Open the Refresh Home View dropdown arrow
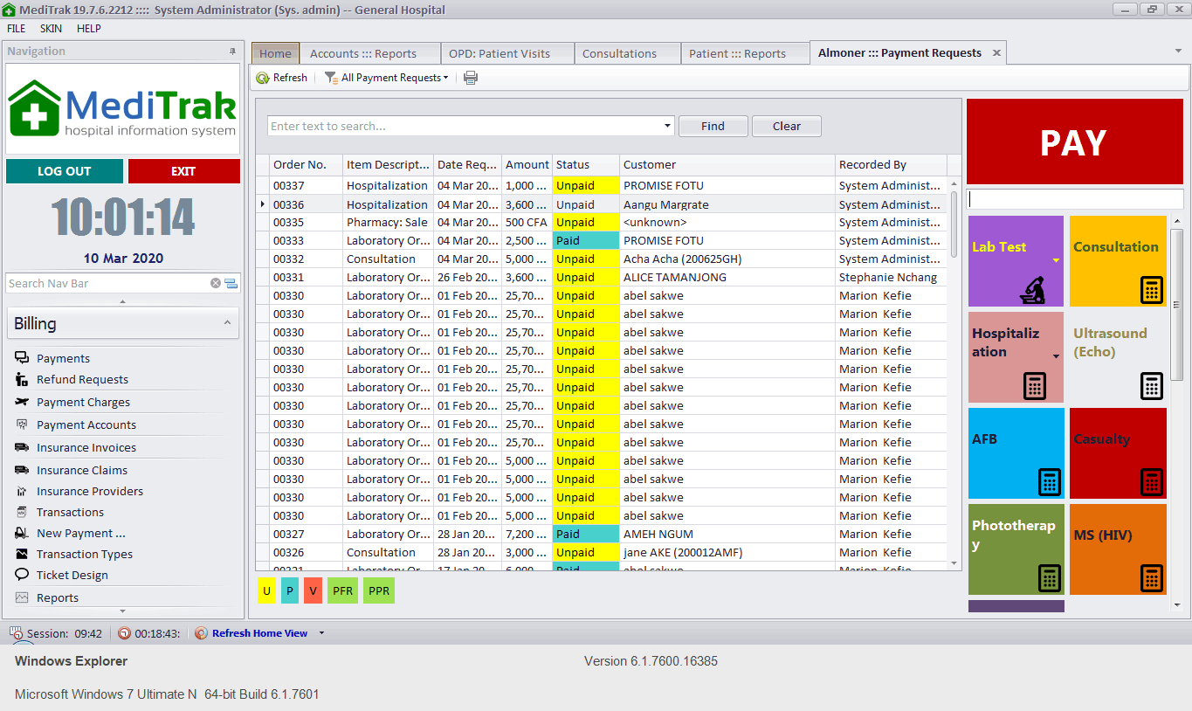Viewport: 1192px width, 711px height. [x=321, y=633]
